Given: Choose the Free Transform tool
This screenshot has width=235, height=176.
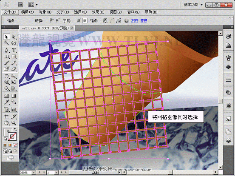Looking at the screenshot, I should 14,82.
